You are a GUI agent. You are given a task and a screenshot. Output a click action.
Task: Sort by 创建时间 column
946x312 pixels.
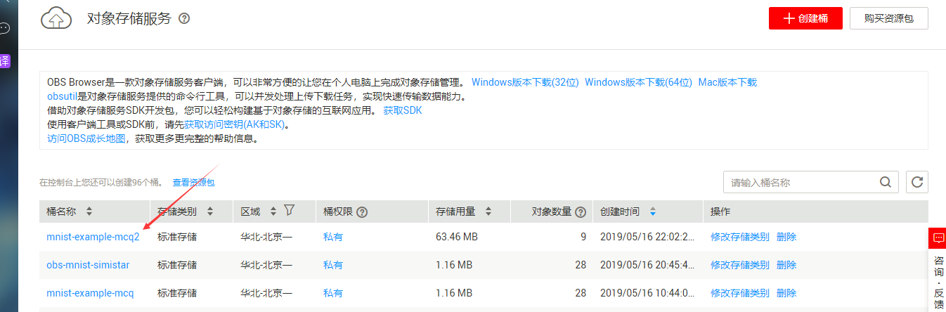coord(653,212)
